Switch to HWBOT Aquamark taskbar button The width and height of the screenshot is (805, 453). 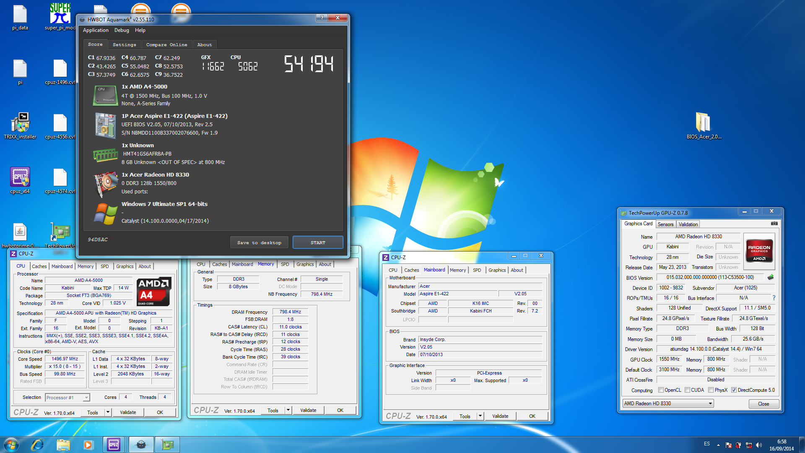(141, 445)
